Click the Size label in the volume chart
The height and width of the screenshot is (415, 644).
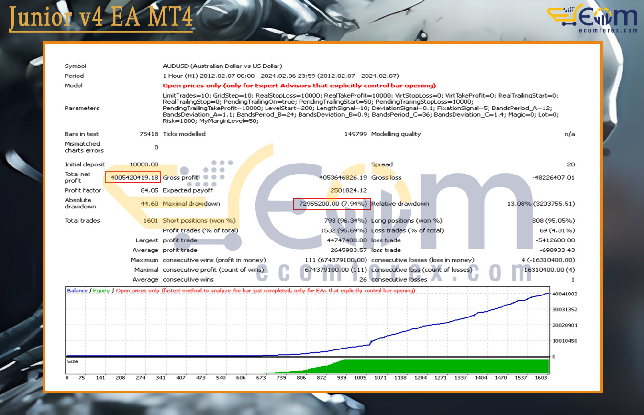click(72, 362)
